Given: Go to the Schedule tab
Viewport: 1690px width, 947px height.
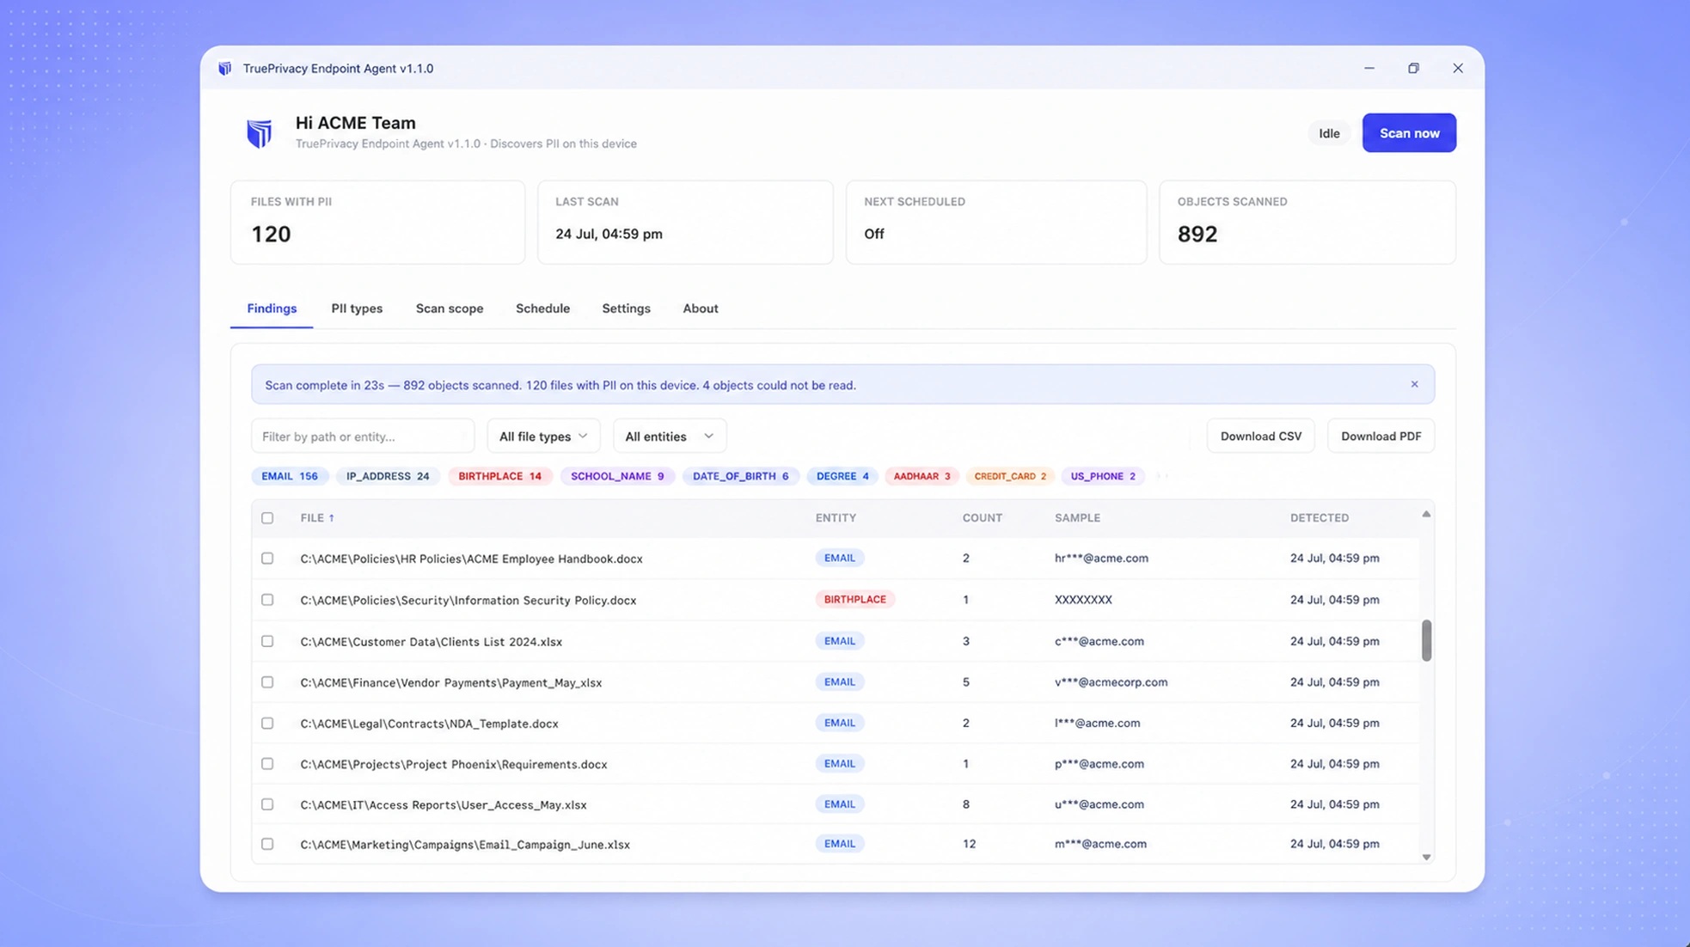Looking at the screenshot, I should pyautogui.click(x=542, y=309).
